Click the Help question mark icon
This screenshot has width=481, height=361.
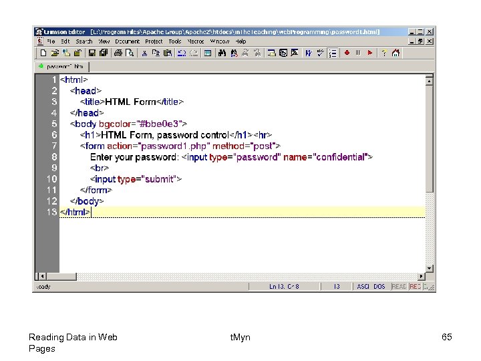pos(383,53)
